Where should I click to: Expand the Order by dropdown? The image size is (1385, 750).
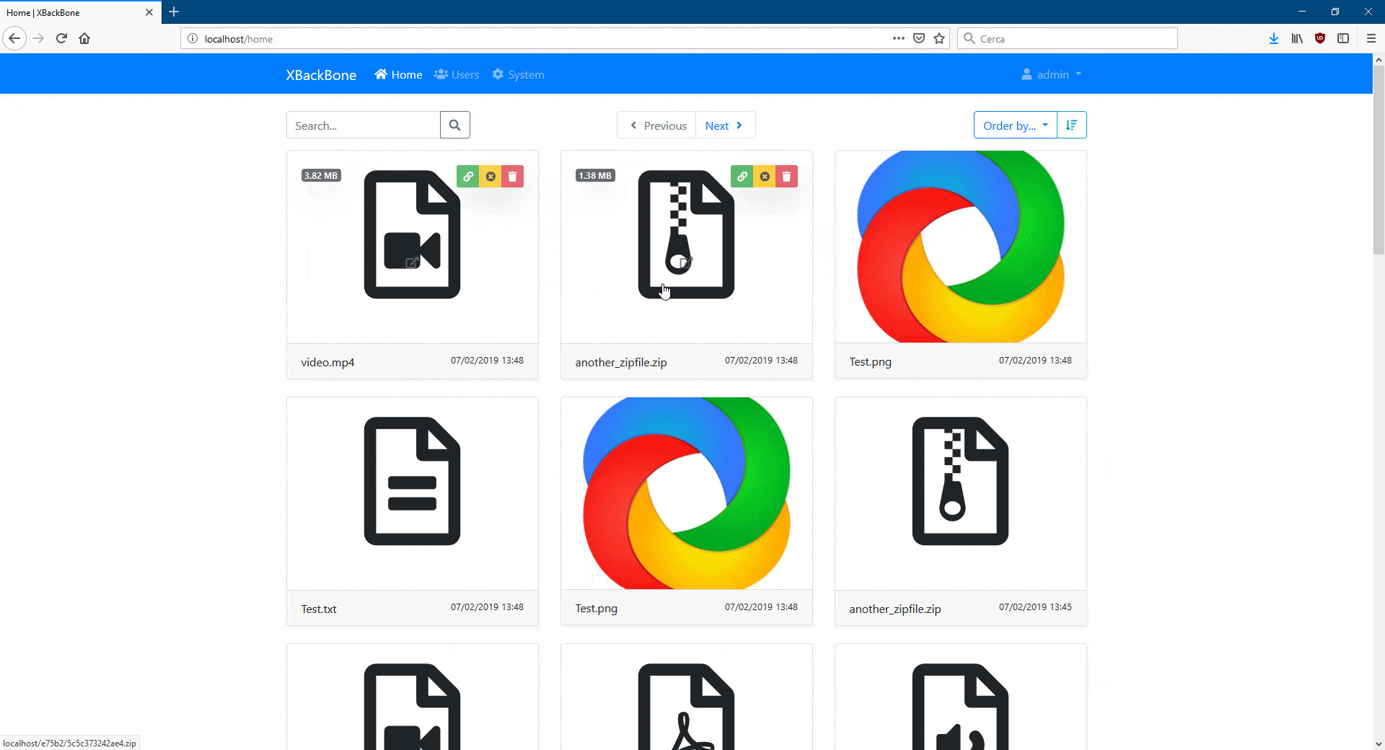pos(1015,125)
